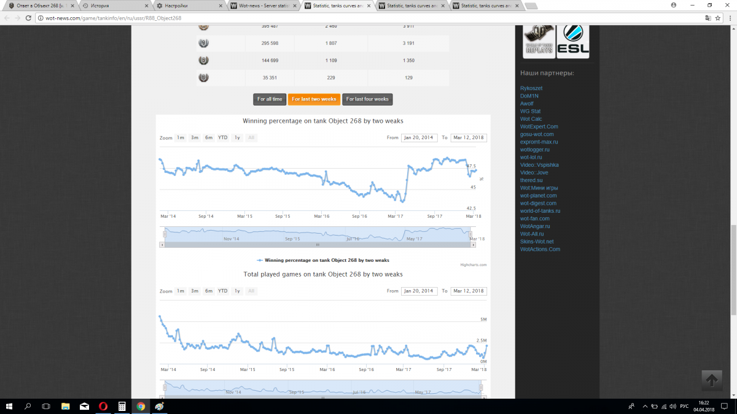Click the Replays banner logo
Image resolution: width=737 pixels, height=414 pixels.
coord(539,41)
